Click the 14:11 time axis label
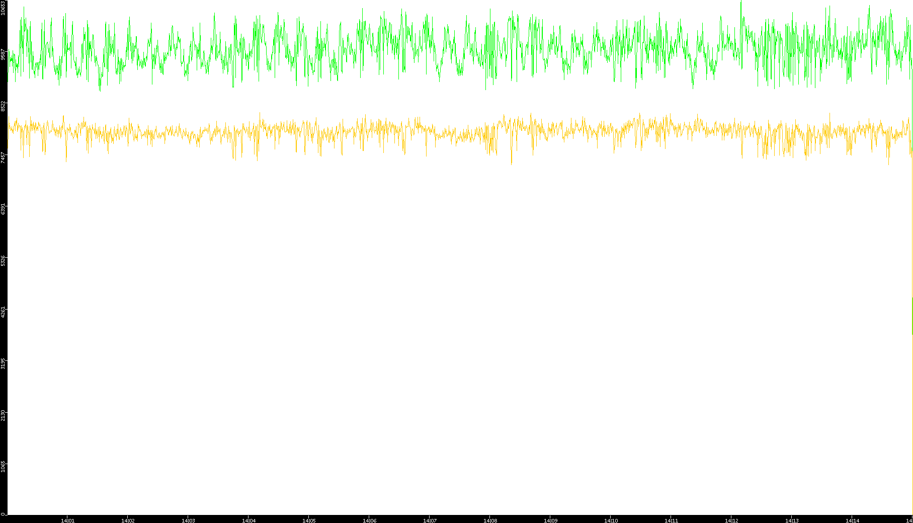 (671, 520)
